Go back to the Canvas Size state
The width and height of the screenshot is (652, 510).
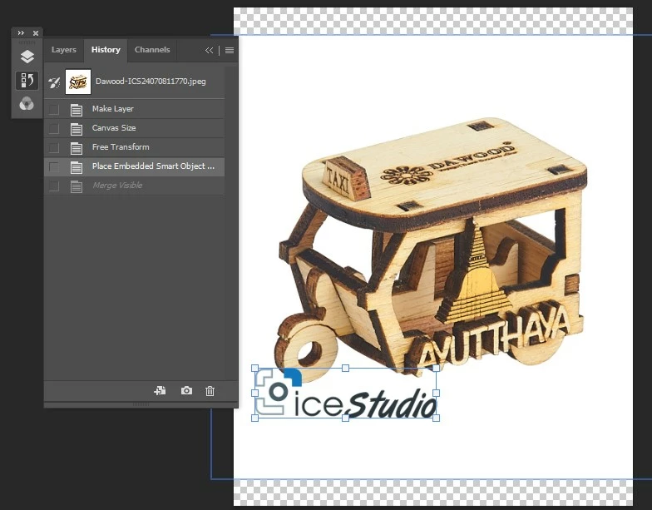(135, 128)
